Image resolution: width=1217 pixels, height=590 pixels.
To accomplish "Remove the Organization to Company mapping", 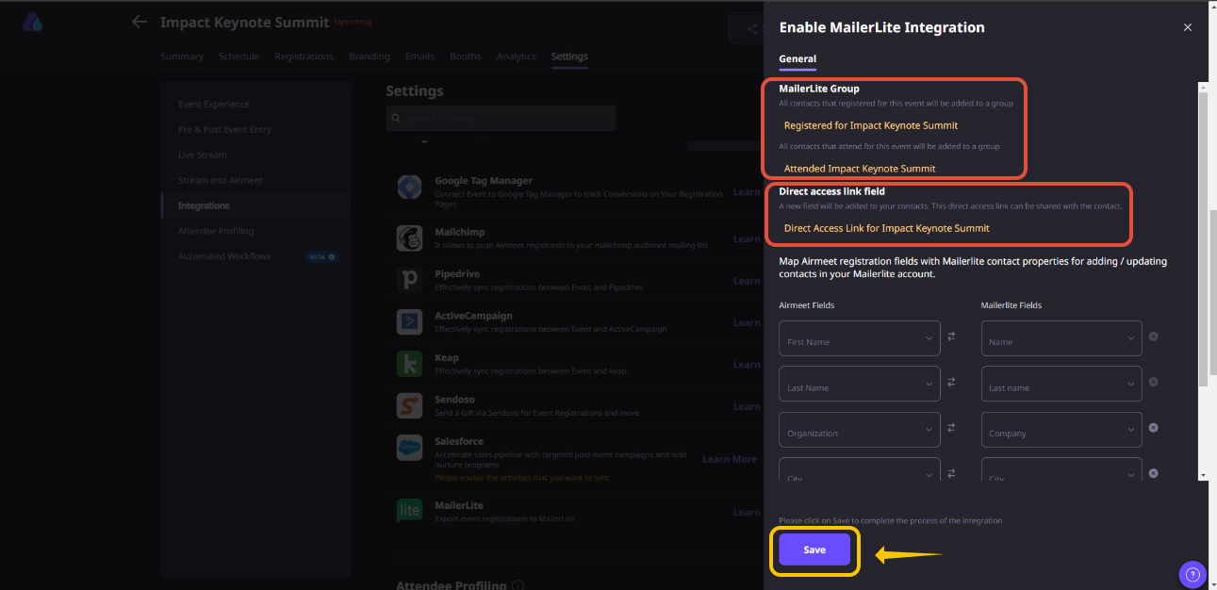I will click(x=1153, y=427).
